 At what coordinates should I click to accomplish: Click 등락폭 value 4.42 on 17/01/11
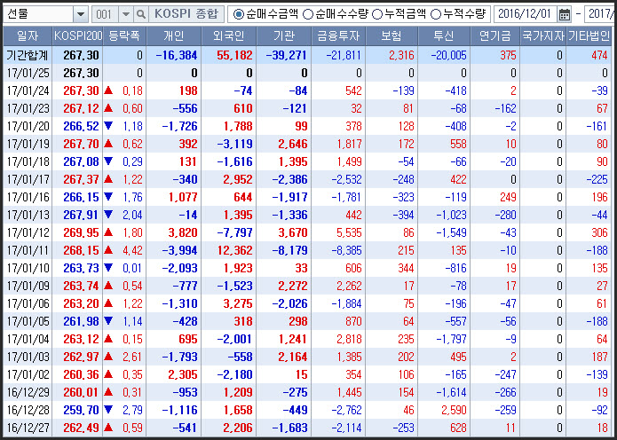132,250
